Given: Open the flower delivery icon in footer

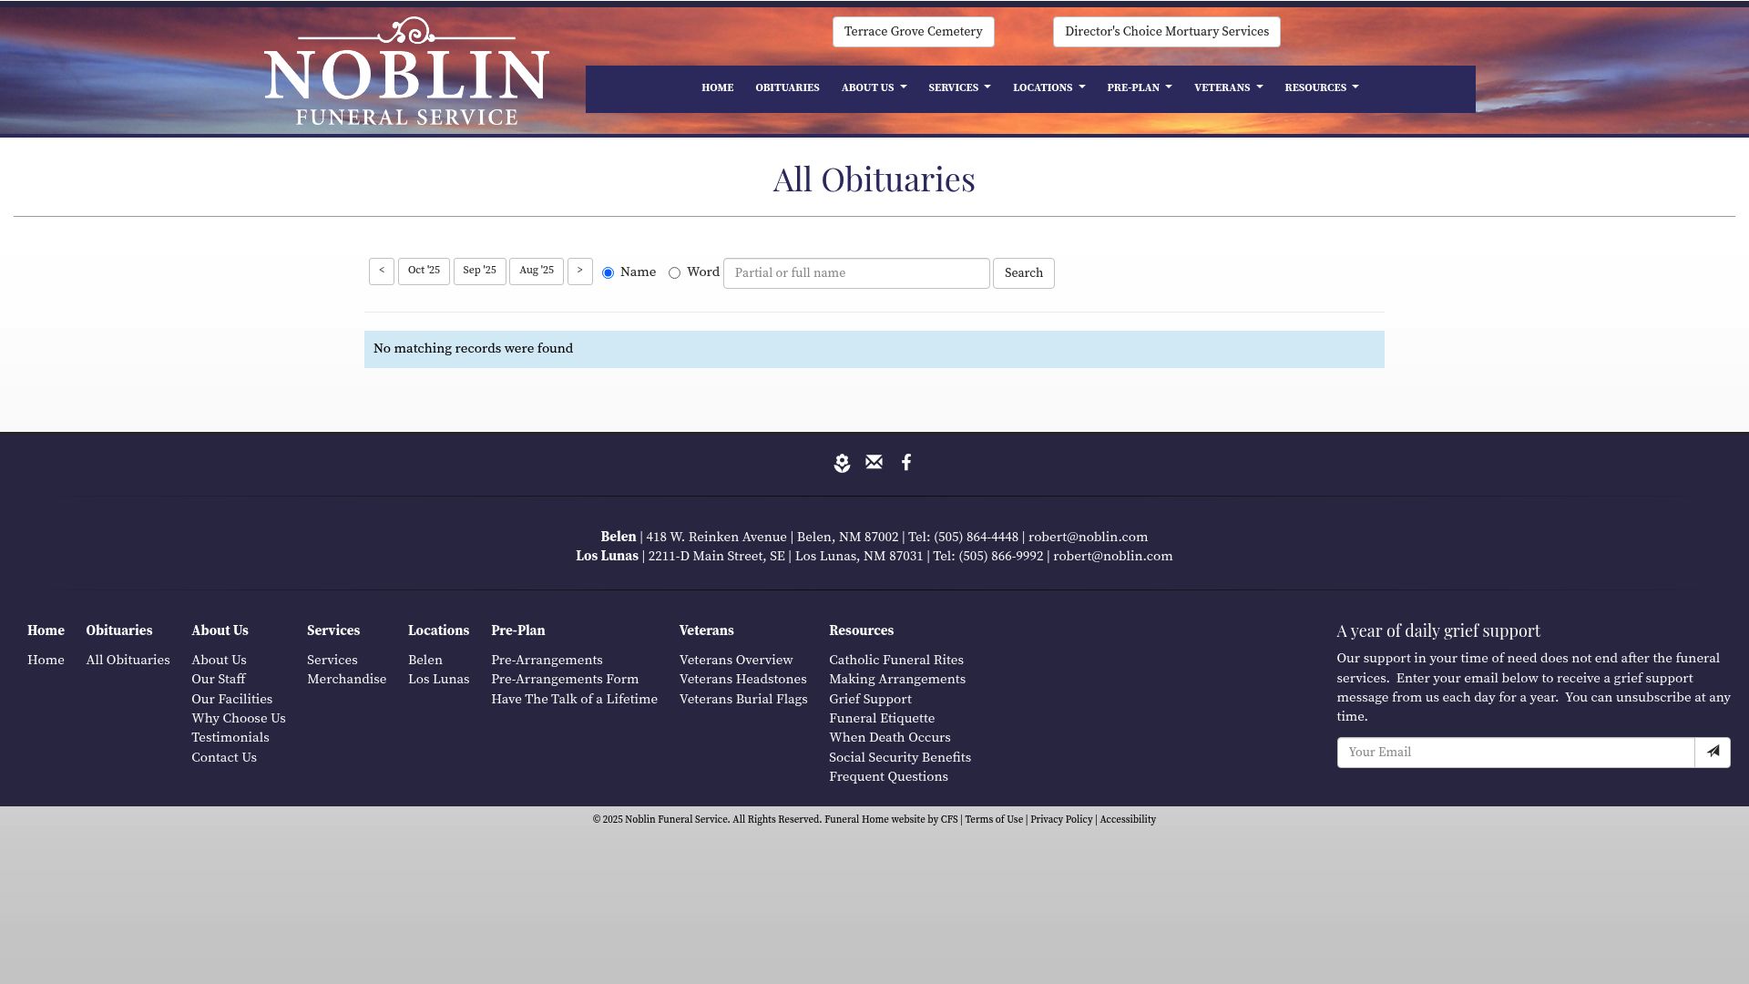Looking at the screenshot, I should coord(842,463).
